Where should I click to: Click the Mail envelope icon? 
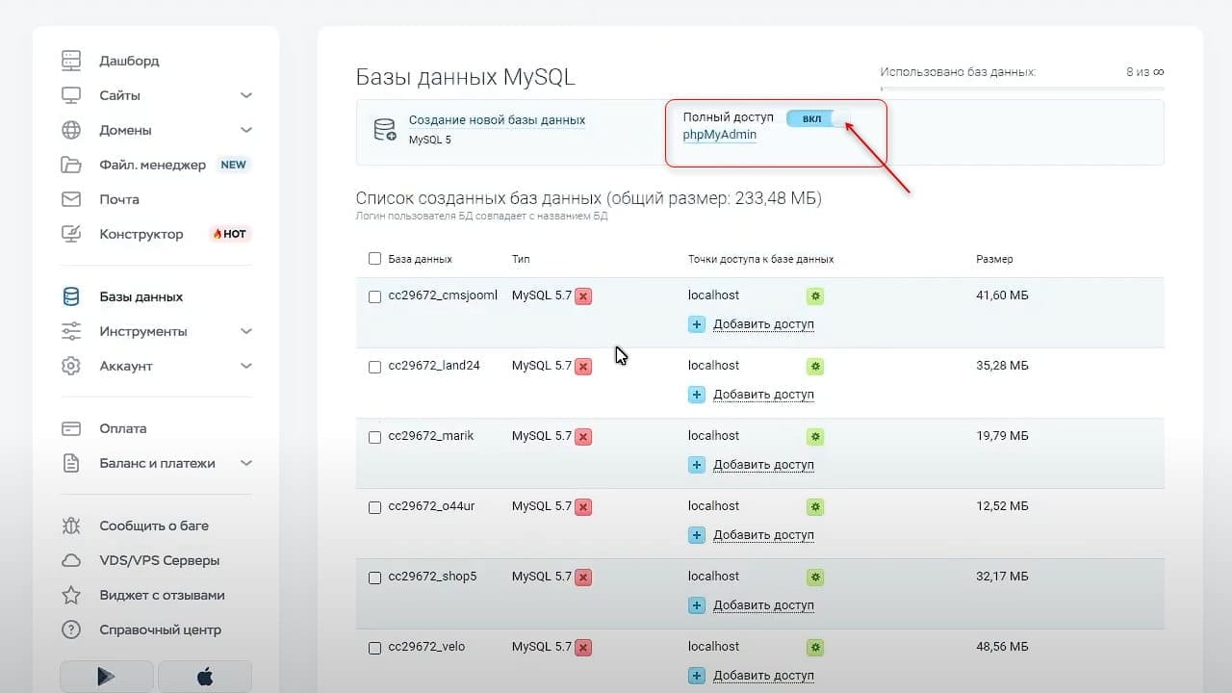point(71,199)
